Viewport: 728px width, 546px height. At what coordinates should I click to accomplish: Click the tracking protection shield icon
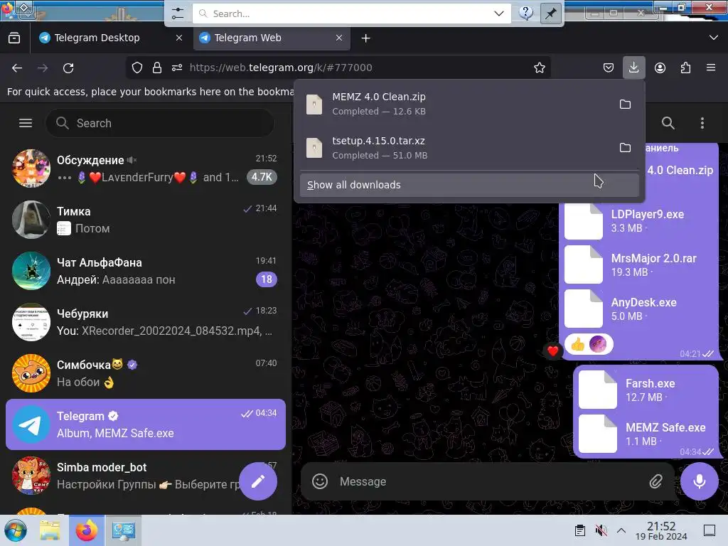point(137,68)
